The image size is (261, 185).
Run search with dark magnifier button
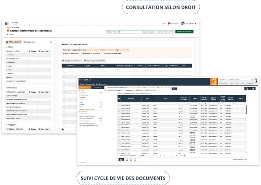[x=174, y=89]
